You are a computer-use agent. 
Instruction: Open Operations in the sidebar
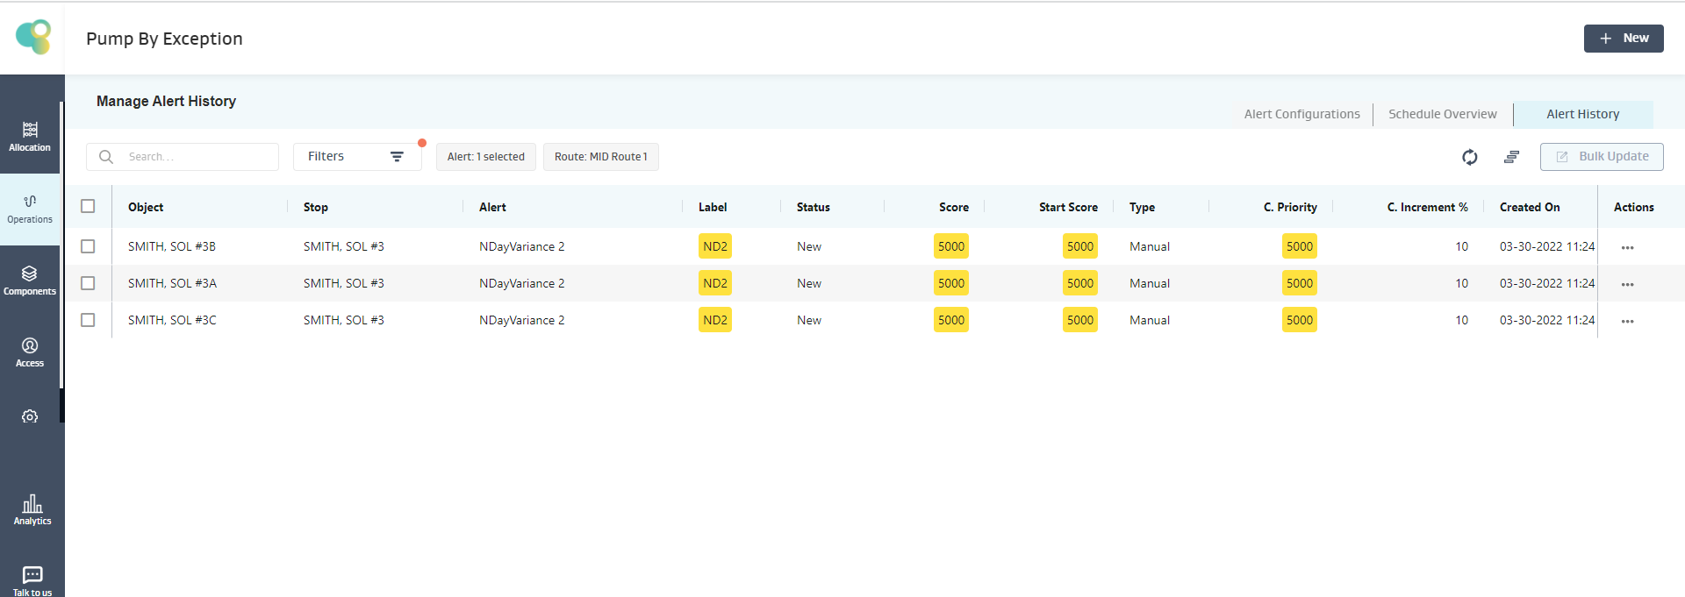[30, 209]
